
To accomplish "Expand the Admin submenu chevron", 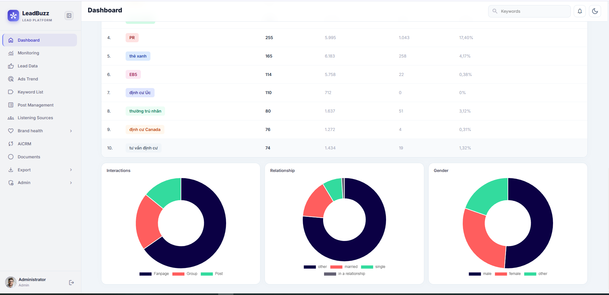I will click(71, 183).
